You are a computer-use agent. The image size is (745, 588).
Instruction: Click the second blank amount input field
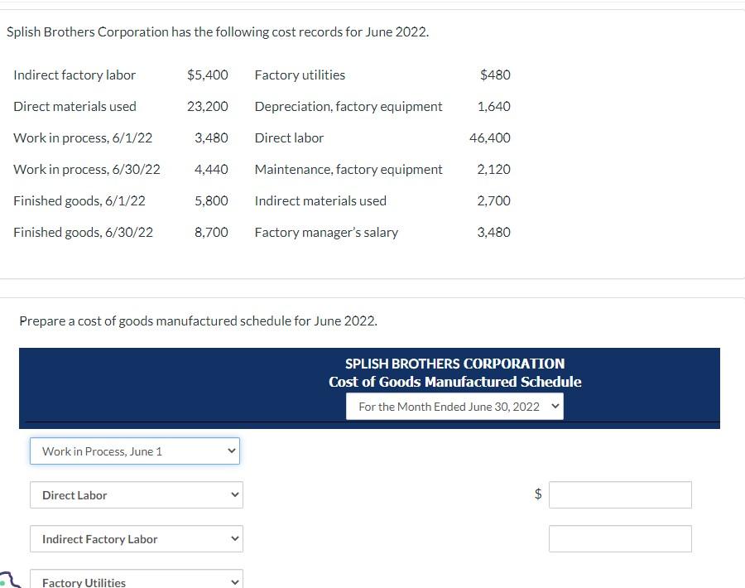(x=619, y=538)
